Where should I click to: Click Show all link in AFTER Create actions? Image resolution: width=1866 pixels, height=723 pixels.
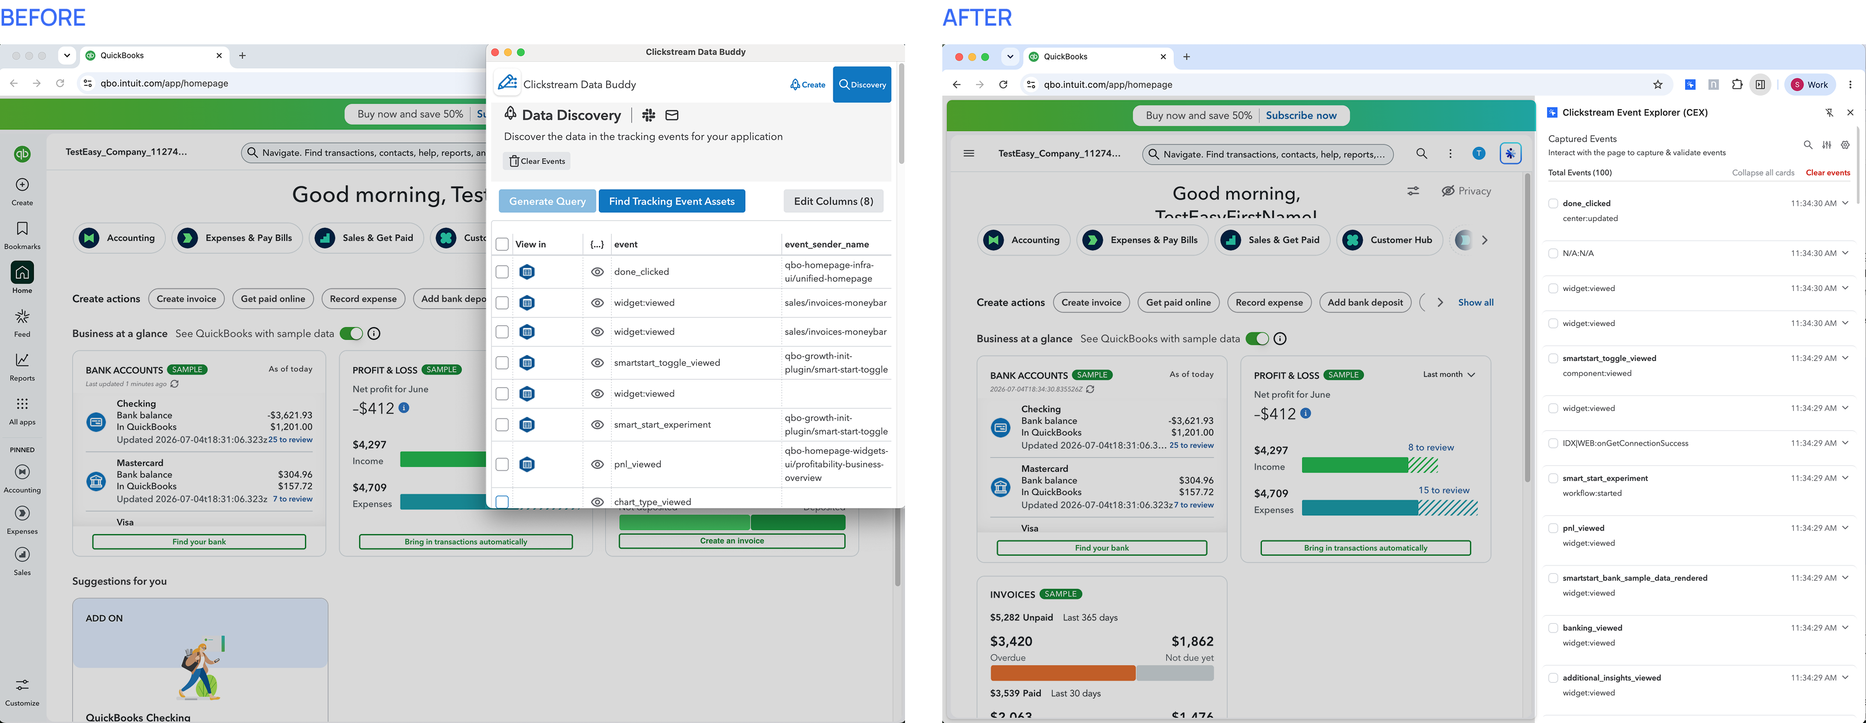[x=1475, y=302]
